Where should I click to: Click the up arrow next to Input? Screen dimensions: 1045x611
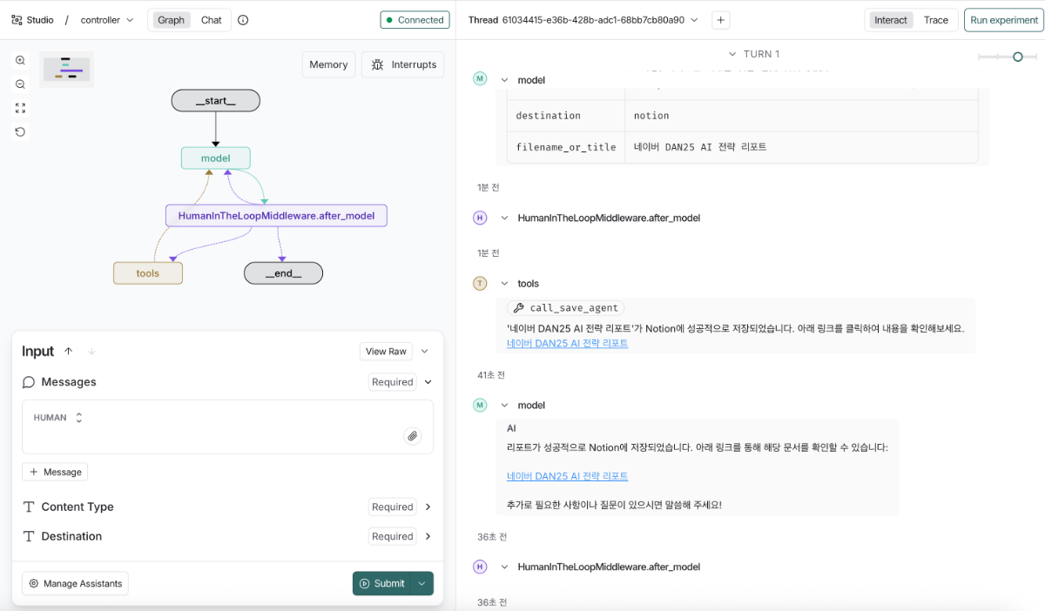[x=69, y=352]
